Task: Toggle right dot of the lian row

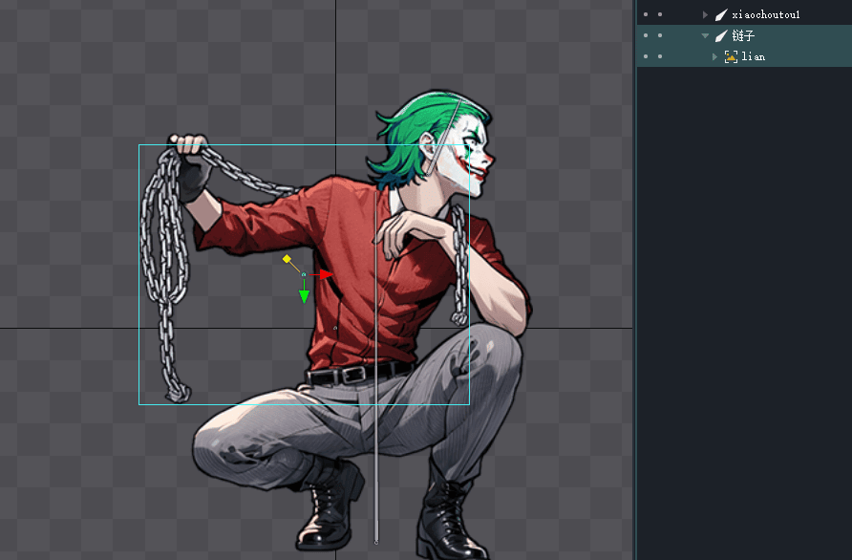Action: pyautogui.click(x=660, y=57)
